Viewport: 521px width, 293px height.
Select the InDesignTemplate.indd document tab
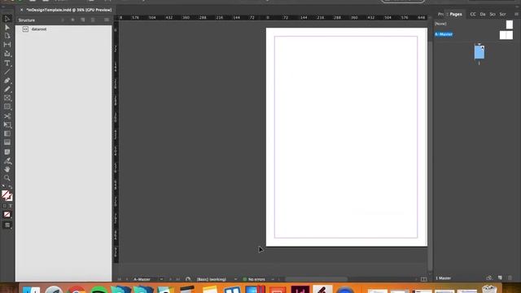point(68,10)
